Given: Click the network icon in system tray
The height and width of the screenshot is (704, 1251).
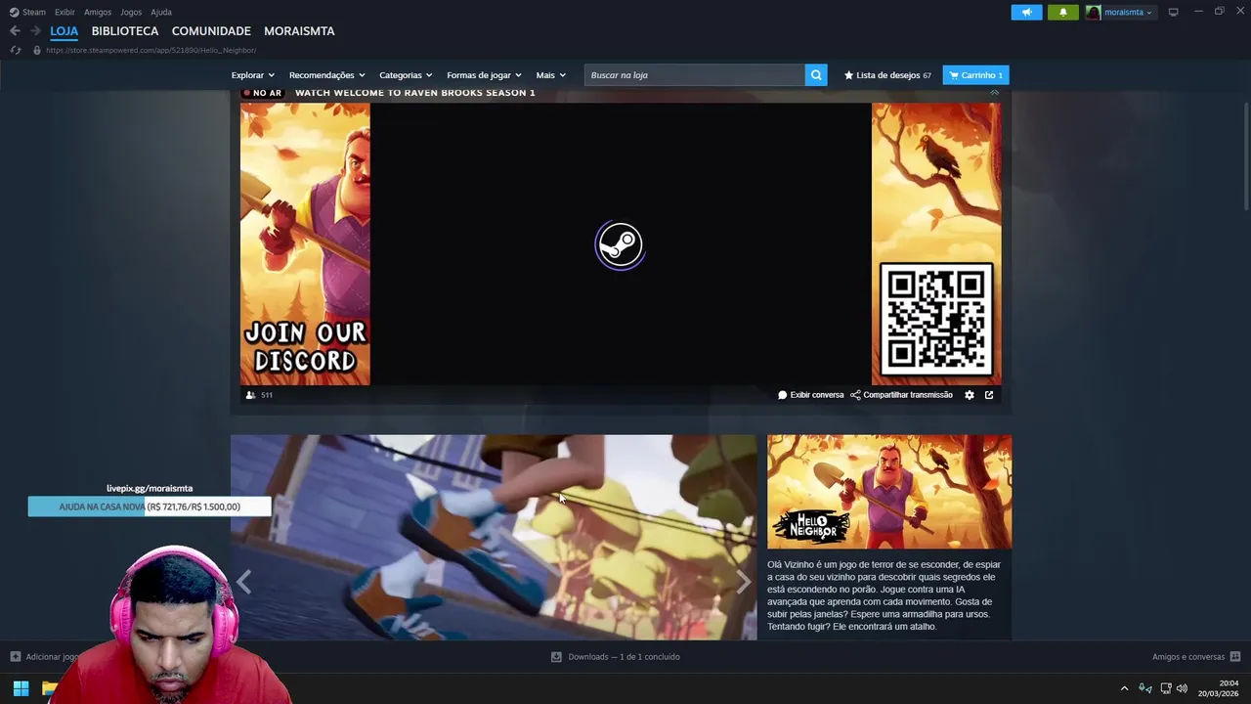Looking at the screenshot, I should point(1166,688).
